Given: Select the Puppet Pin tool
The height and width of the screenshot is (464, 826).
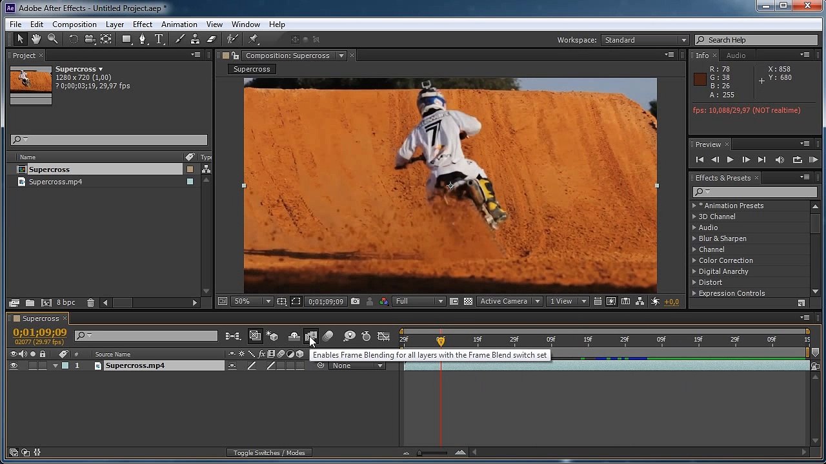Looking at the screenshot, I should 253,39.
